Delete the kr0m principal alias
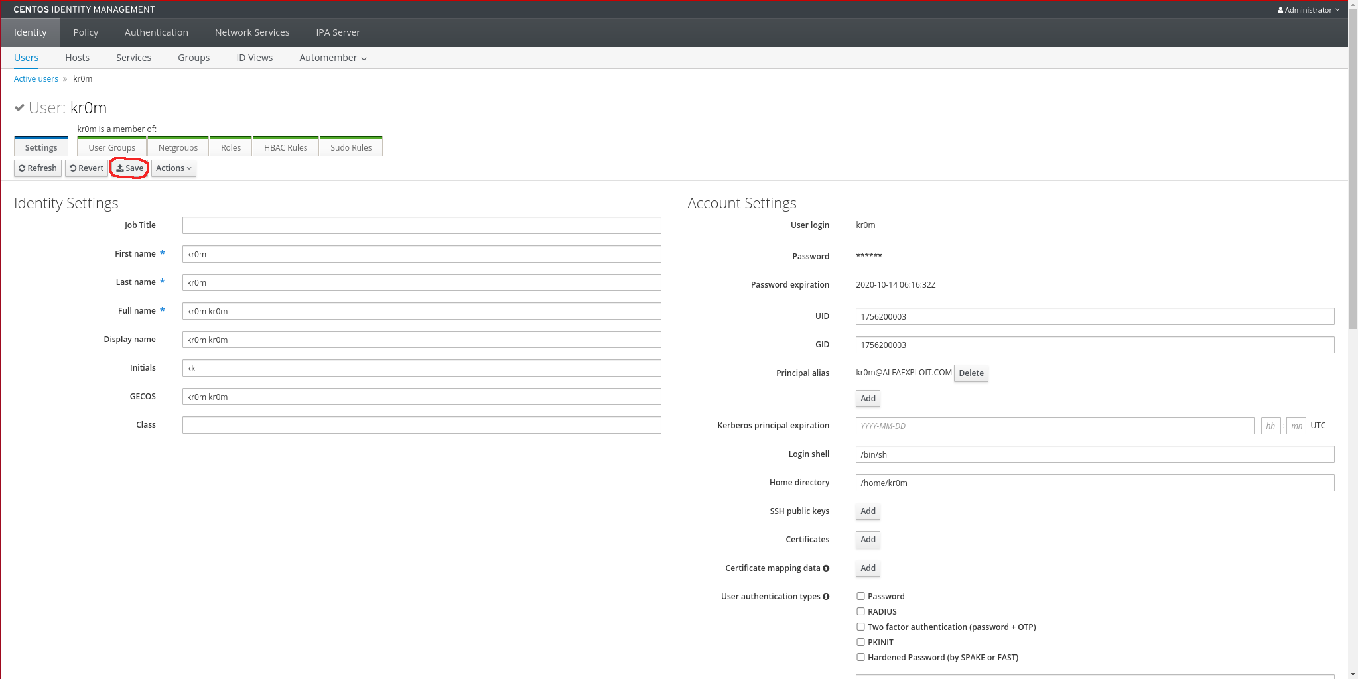 [x=971, y=373]
